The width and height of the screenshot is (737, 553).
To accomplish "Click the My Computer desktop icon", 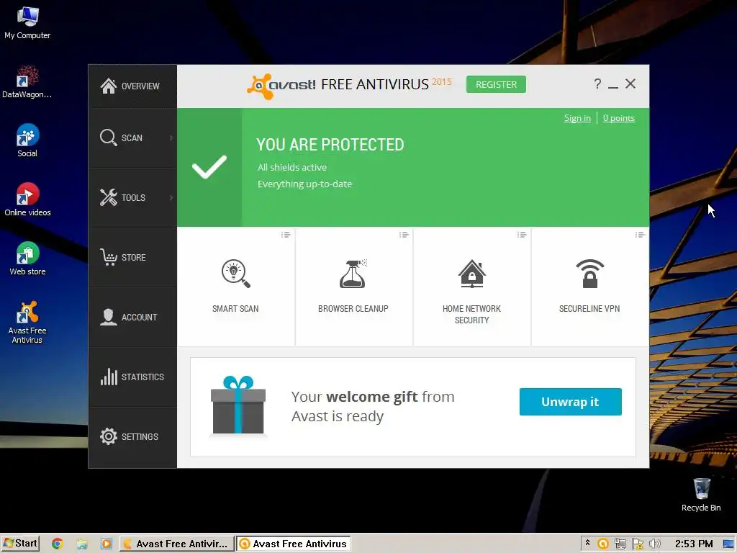I will [27, 23].
